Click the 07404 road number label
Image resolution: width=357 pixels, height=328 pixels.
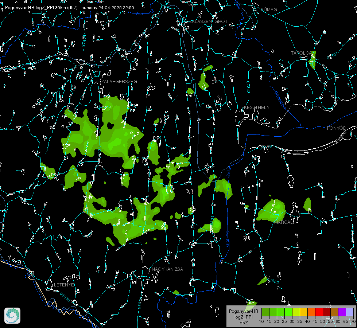(84, 41)
